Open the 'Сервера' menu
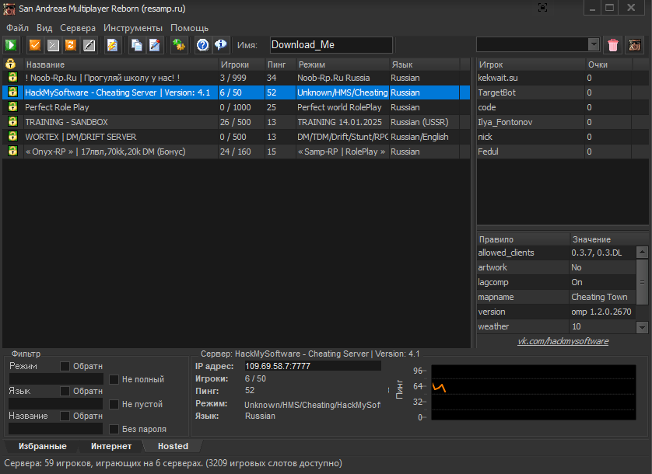The image size is (652, 474). [x=78, y=28]
